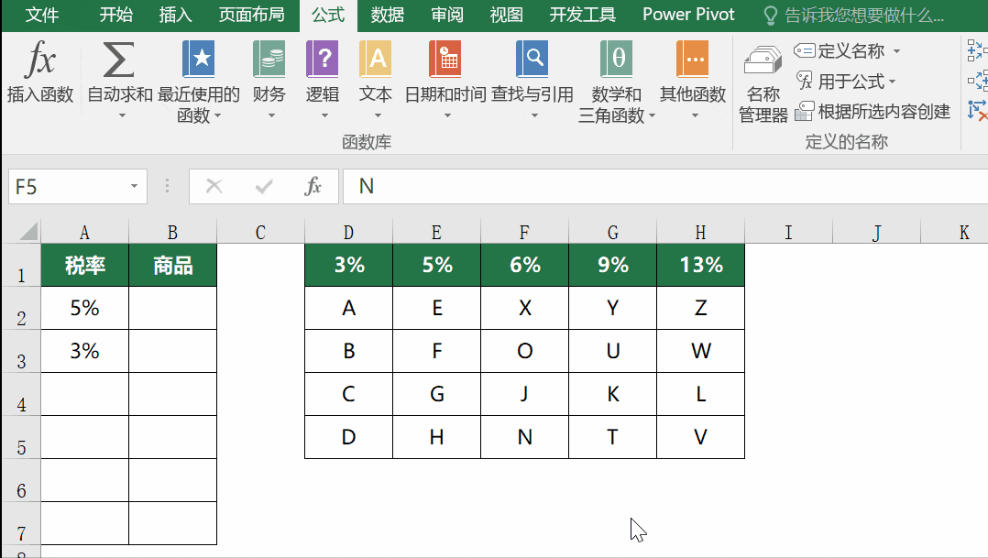Screen dimensions: 988x558
Task: Open Date and Time (日期和时间) functions
Action: point(445,79)
